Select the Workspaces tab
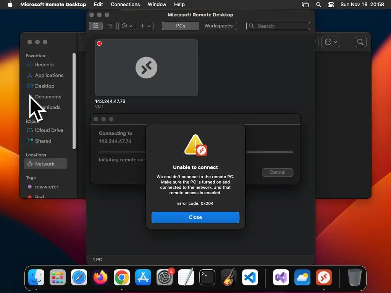The width and height of the screenshot is (391, 293). click(218, 26)
